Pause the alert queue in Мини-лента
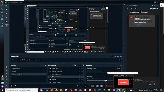 (x=115, y=56)
